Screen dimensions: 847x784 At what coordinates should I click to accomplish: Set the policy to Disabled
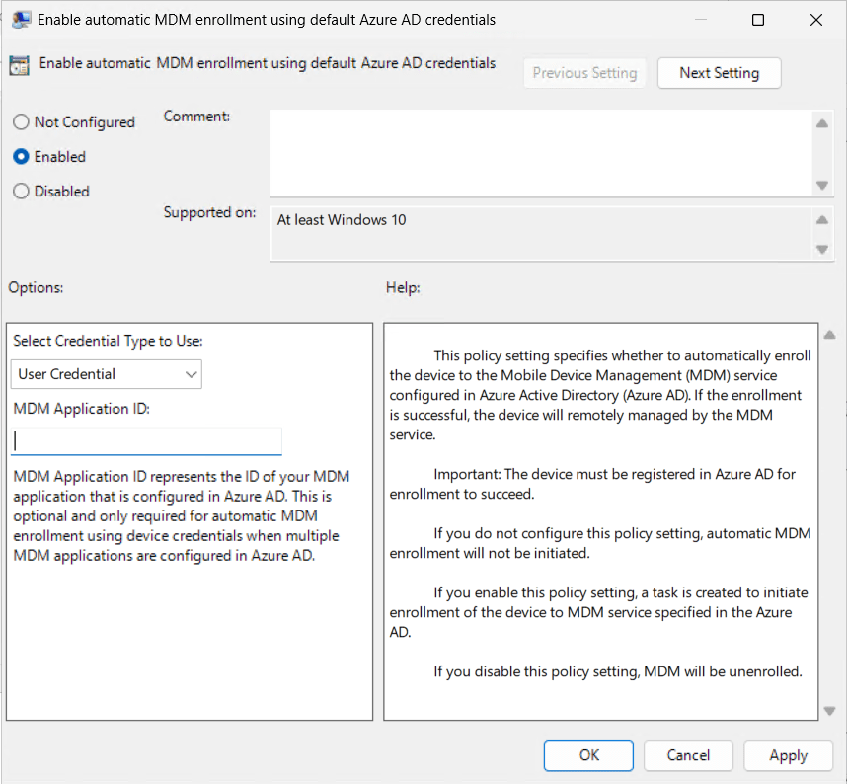coord(21,192)
